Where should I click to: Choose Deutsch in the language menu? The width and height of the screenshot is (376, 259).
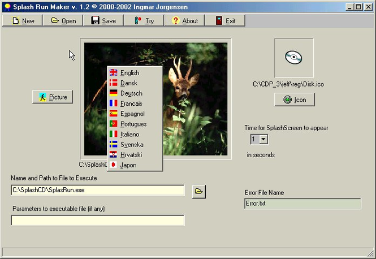pos(135,93)
